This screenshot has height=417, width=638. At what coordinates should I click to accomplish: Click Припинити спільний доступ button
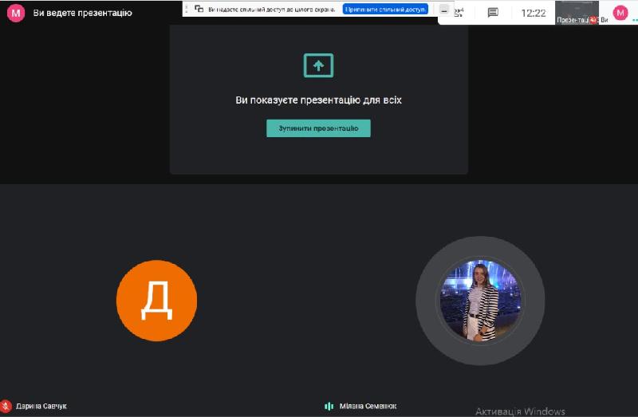(387, 10)
